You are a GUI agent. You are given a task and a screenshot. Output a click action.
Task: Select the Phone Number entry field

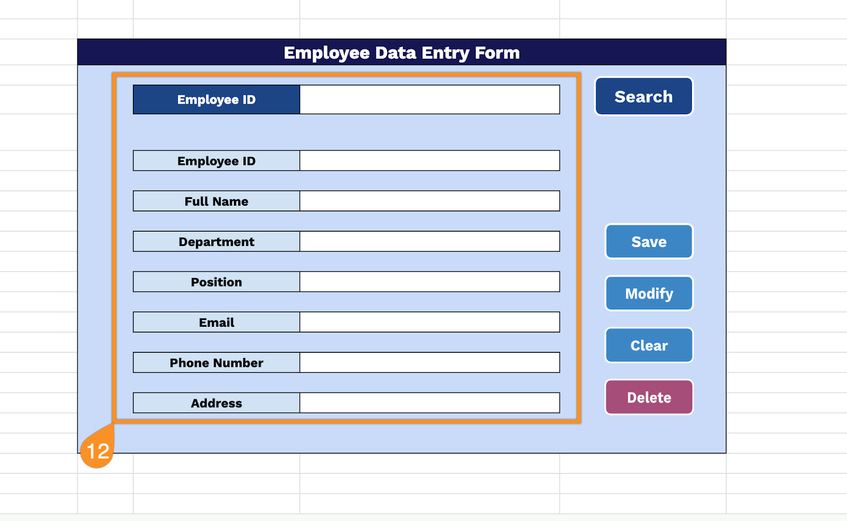(x=429, y=363)
